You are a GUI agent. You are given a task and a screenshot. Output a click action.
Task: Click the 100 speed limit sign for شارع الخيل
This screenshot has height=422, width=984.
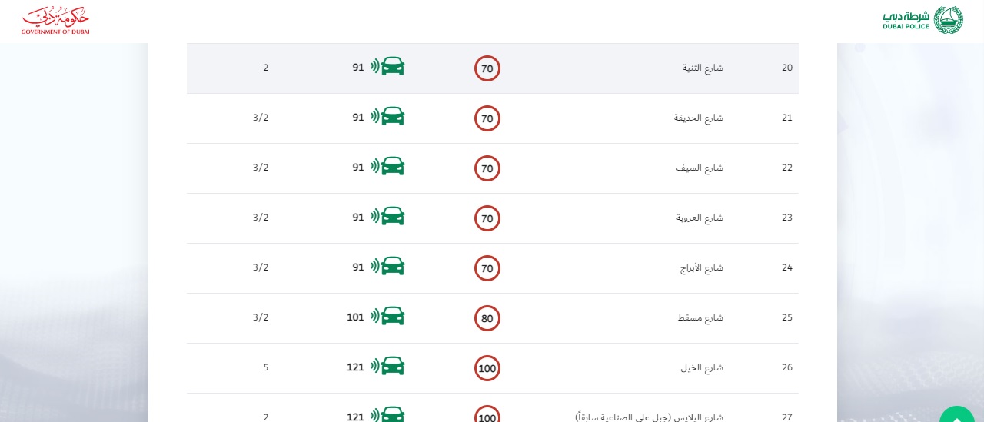pos(487,368)
